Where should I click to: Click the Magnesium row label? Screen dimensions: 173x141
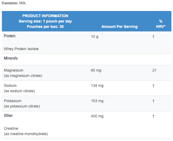(x=14, y=70)
